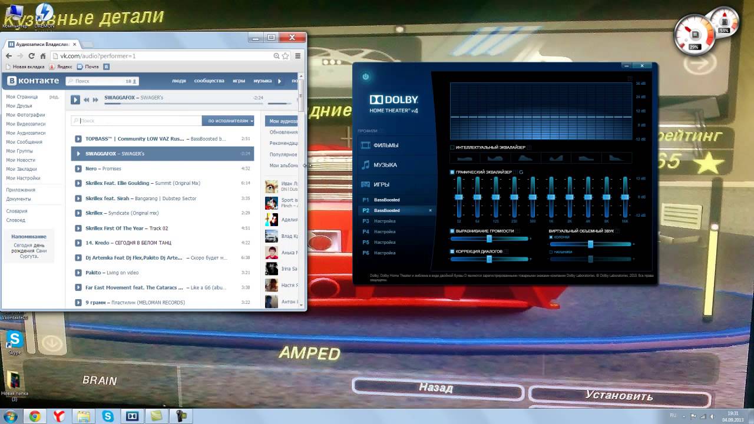Click the audio list Поиск field
The height and width of the screenshot is (424, 754).
tap(137, 121)
